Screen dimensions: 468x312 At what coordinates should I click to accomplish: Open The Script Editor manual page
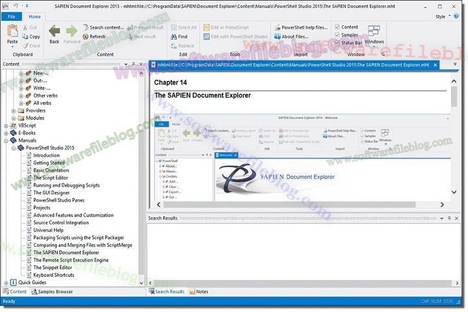click(x=50, y=177)
